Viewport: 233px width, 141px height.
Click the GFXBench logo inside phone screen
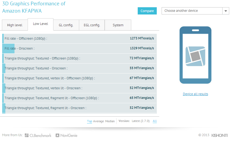tap(195, 56)
